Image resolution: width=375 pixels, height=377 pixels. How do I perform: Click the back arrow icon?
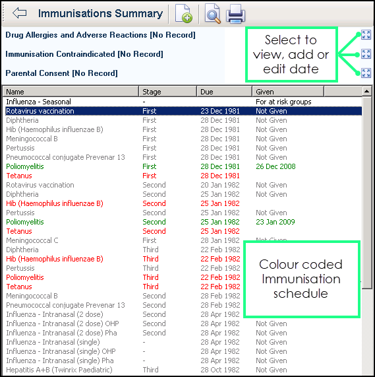[x=19, y=13]
